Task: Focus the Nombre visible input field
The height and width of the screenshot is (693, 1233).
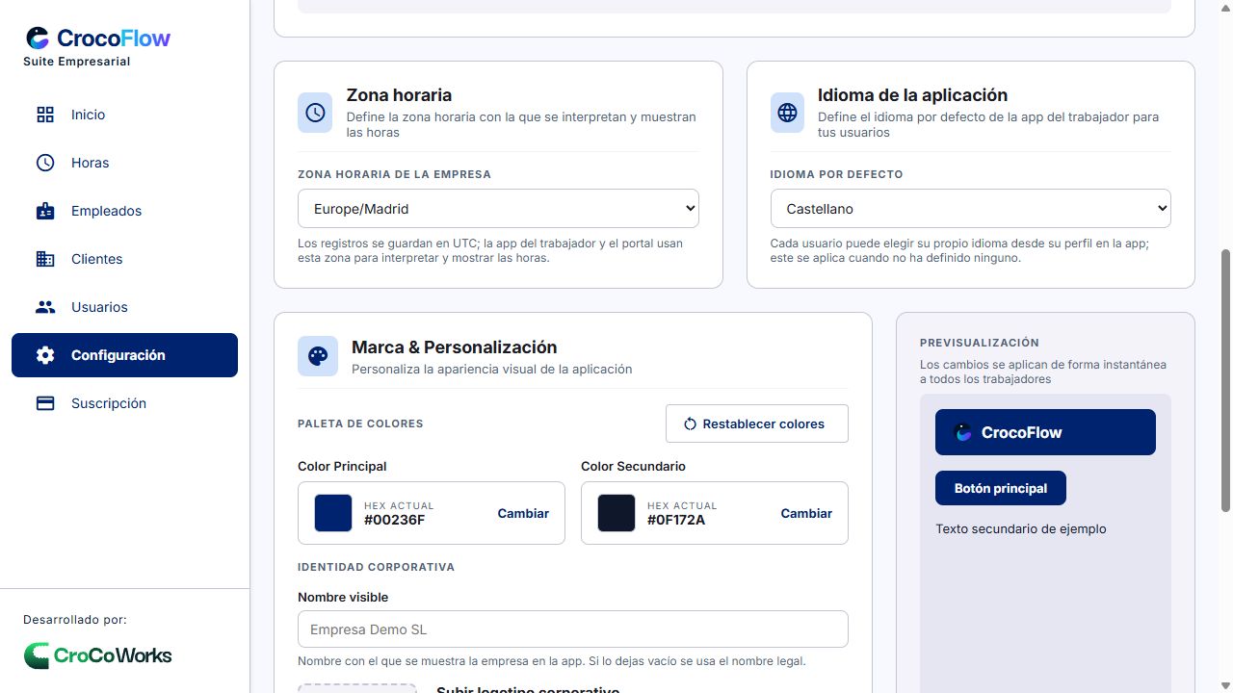Action: 573,629
